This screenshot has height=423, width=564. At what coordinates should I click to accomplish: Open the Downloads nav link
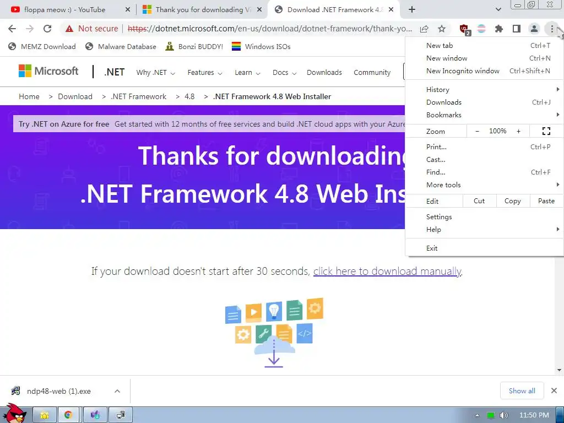pos(324,73)
